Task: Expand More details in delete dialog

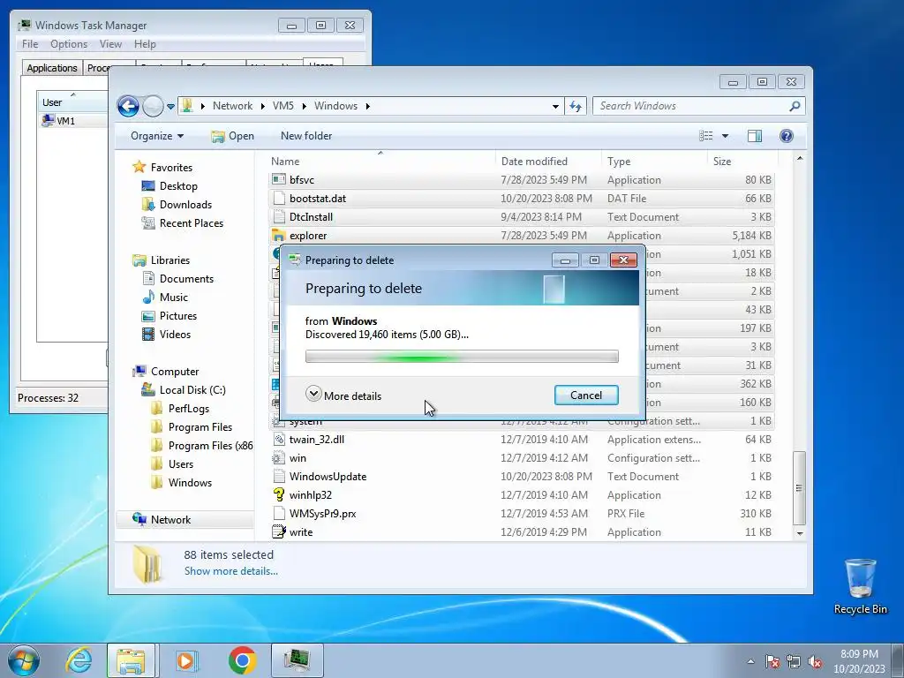Action: pyautogui.click(x=343, y=395)
